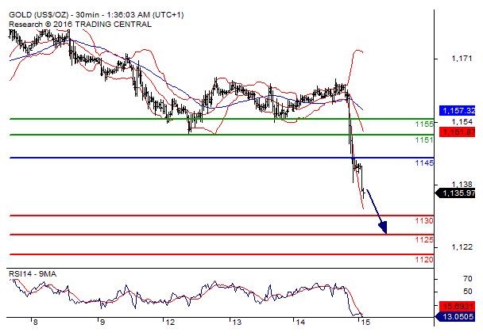Click date label 8 on time axis

[x=36, y=323]
